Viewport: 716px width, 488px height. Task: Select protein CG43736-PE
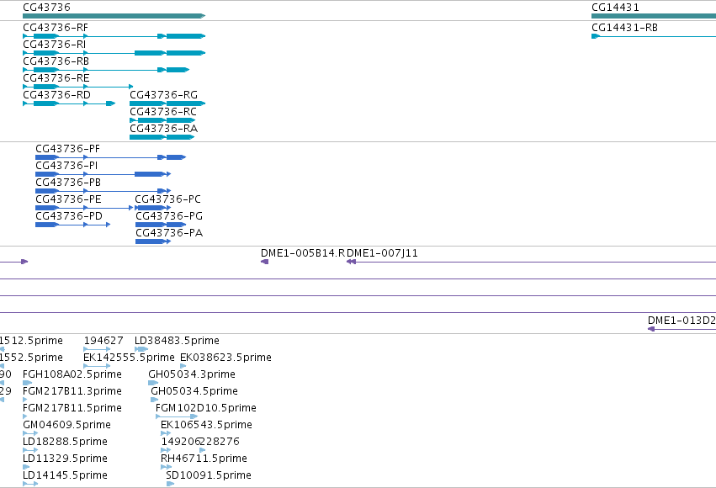pos(84,208)
